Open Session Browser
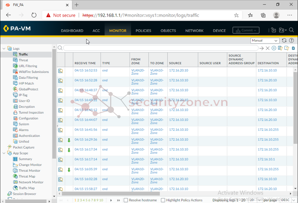The height and width of the screenshot is (203, 298). point(24,194)
